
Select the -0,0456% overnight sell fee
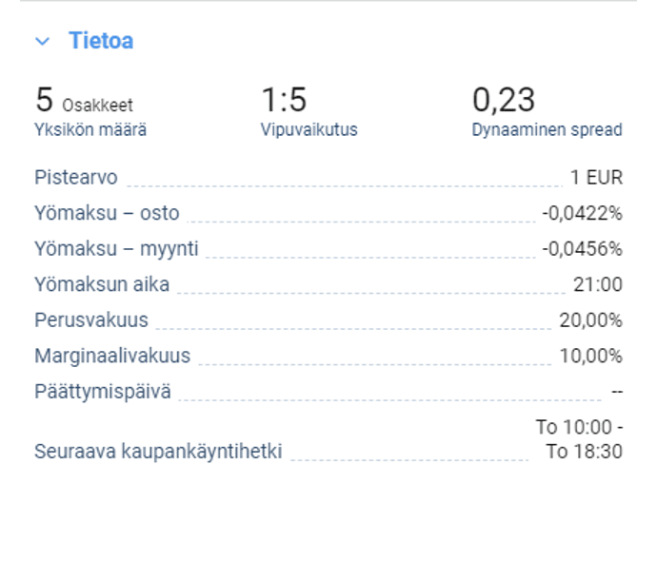582,249
